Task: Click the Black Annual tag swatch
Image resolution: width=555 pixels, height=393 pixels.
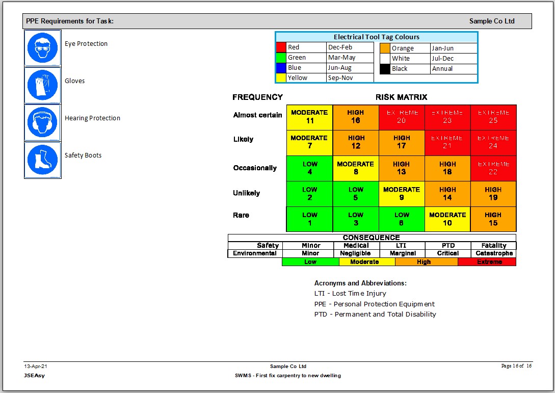Action: click(x=385, y=68)
